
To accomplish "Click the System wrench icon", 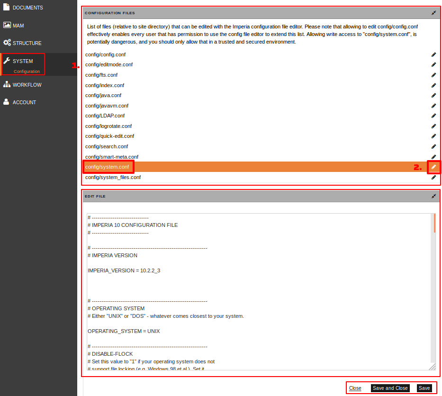I will 7,61.
